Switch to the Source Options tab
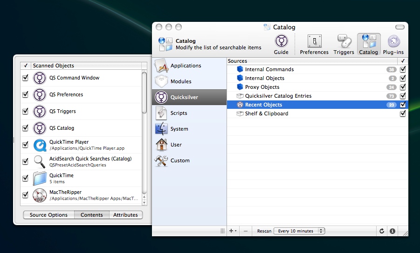 [48, 215]
